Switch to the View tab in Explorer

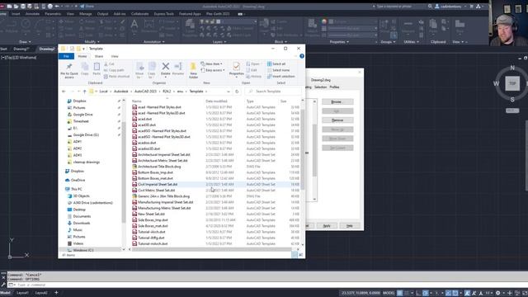[x=115, y=56]
